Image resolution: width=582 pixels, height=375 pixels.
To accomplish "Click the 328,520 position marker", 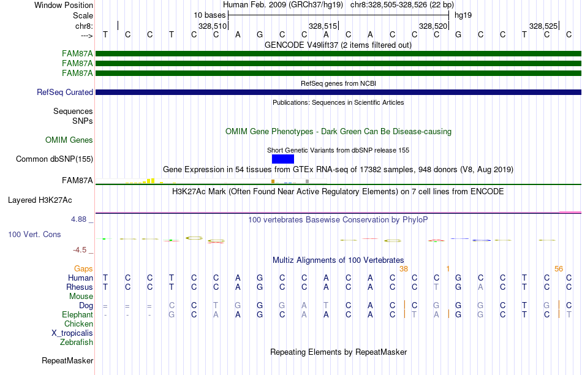I will pyautogui.click(x=433, y=26).
